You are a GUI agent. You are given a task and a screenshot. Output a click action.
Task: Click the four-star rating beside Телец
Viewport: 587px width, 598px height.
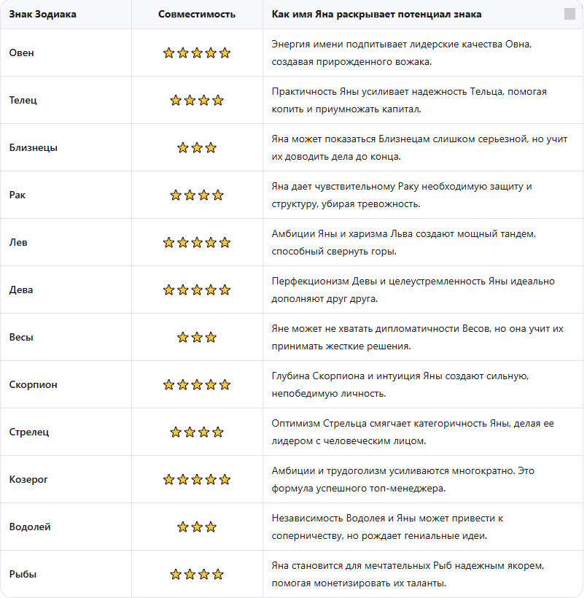point(197,101)
